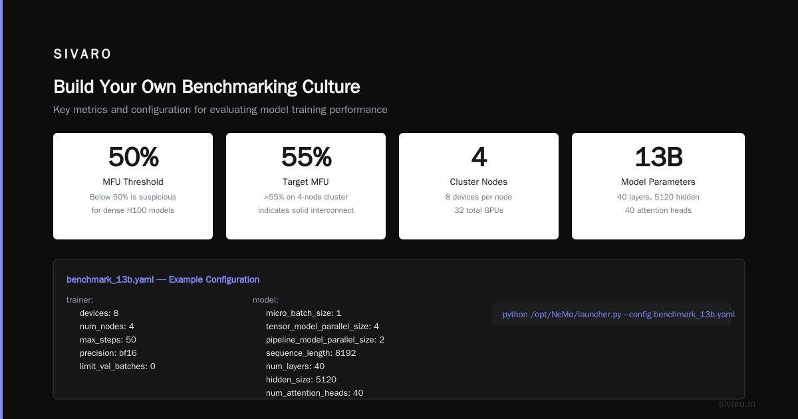Click the num_layers: 40 line

(295, 366)
